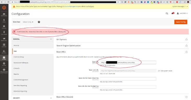191x100 pixels.
Task: Open the Catalog sidebar icon
Action: [4, 27]
